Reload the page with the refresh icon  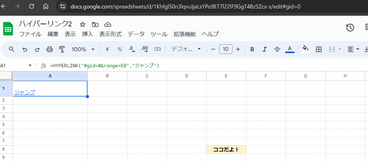pyautogui.click(x=31, y=6)
